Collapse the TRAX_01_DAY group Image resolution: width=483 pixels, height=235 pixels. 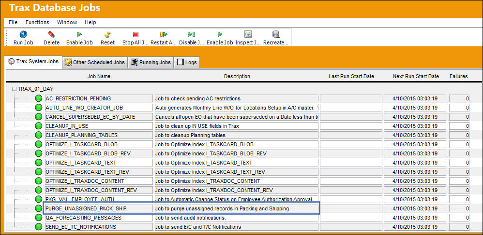tap(14, 89)
